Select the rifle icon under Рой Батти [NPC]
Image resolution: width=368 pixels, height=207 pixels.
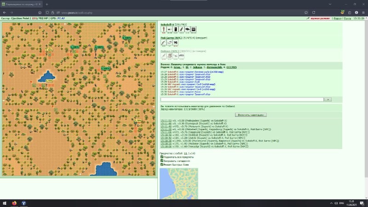point(164,42)
